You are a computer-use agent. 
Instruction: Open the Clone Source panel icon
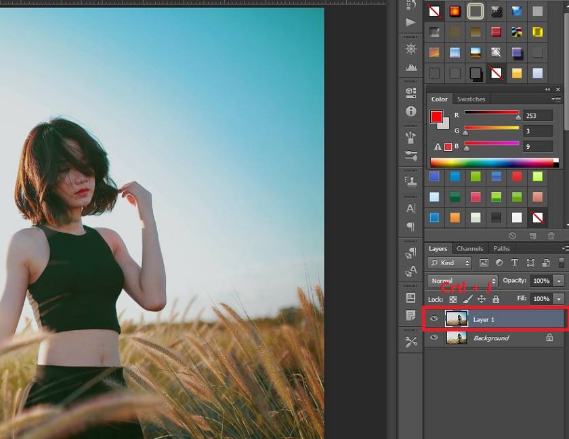(410, 181)
